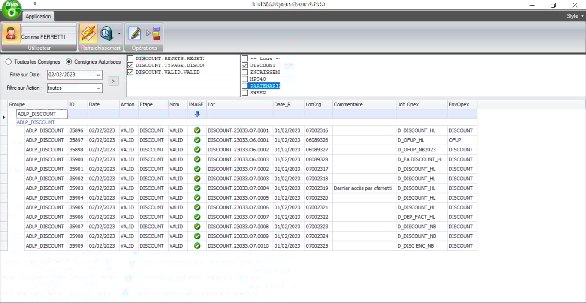Click the ADLP_DISCOUNT group filter field
This screenshot has height=303, width=586.
coord(42,114)
